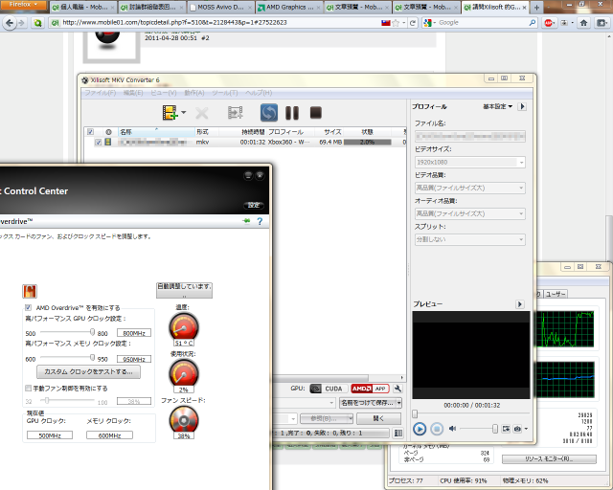Open the ビュー(V) menu
The width and height of the screenshot is (613, 490).
tap(164, 93)
